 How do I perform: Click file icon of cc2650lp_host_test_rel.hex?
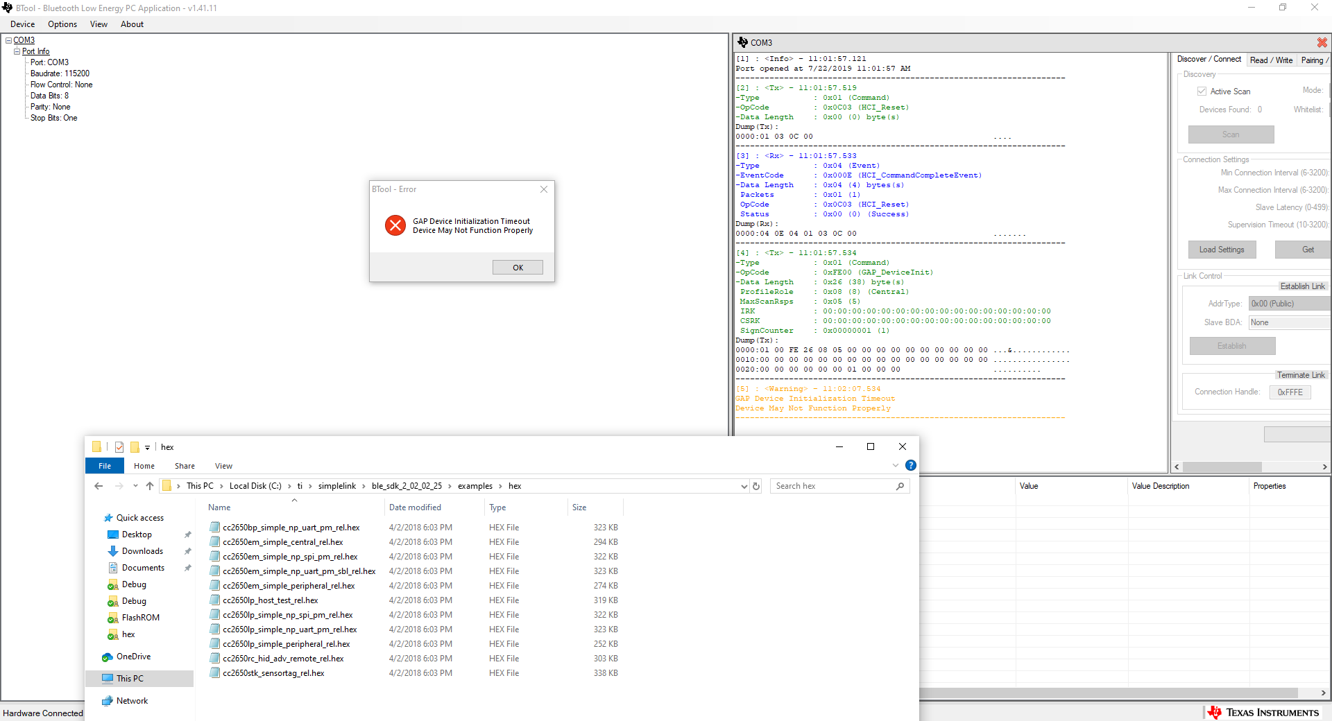click(x=215, y=600)
